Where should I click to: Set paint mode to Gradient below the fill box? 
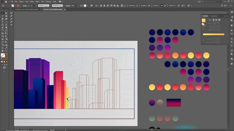click(4, 61)
